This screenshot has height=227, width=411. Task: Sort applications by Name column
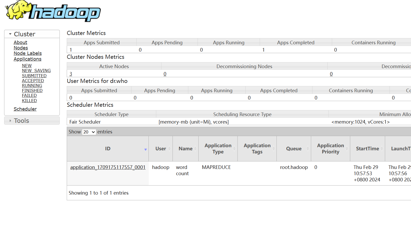point(185,149)
